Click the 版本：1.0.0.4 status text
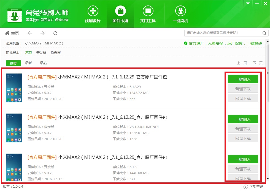270x192 pixels. tap(13, 186)
